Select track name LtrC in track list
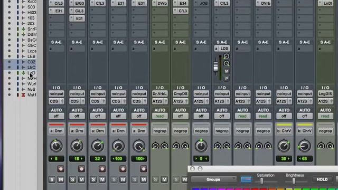Viewport: 338px width, 190px height. click(x=32, y=68)
